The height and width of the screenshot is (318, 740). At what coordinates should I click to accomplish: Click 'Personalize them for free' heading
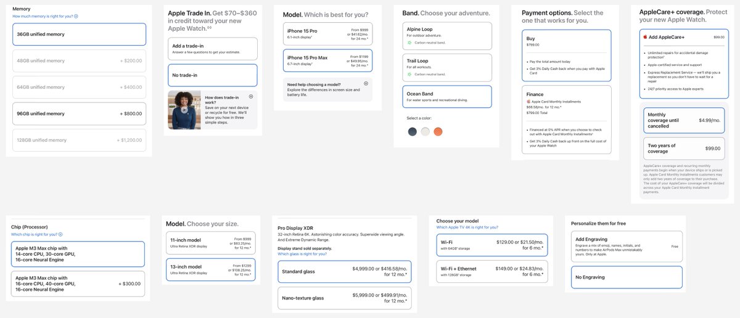(x=599, y=223)
